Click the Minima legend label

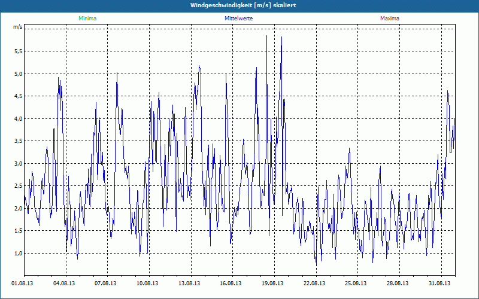(x=87, y=19)
